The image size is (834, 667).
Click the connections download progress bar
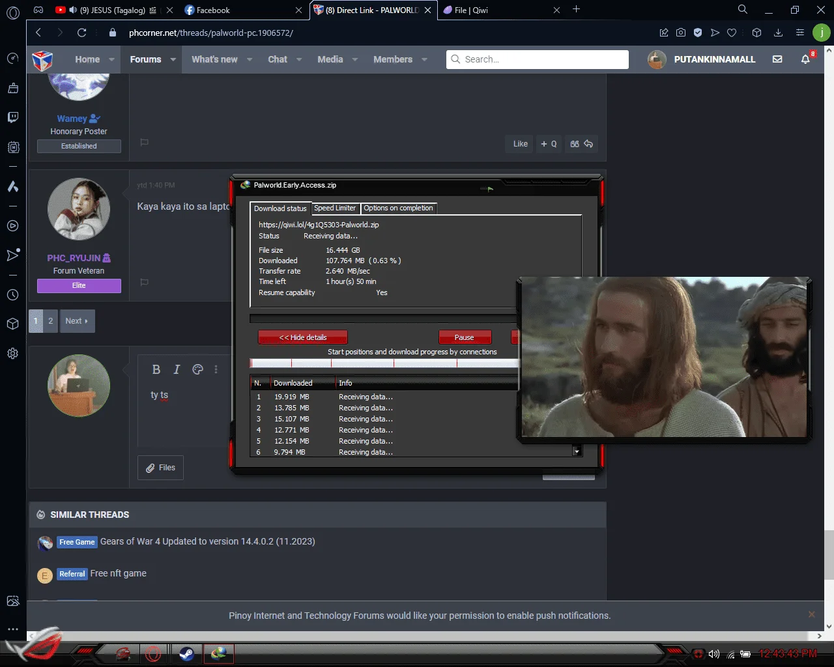384,363
